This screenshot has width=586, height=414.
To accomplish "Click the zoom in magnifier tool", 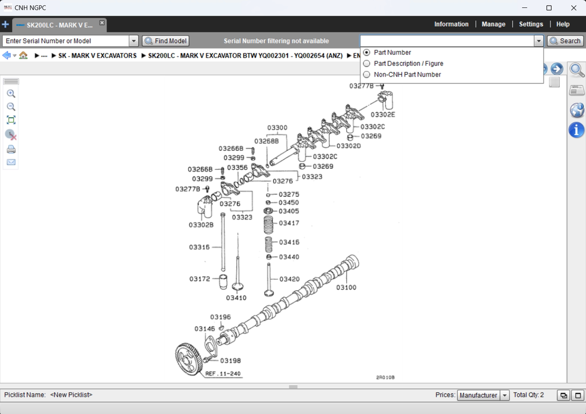I will (11, 94).
